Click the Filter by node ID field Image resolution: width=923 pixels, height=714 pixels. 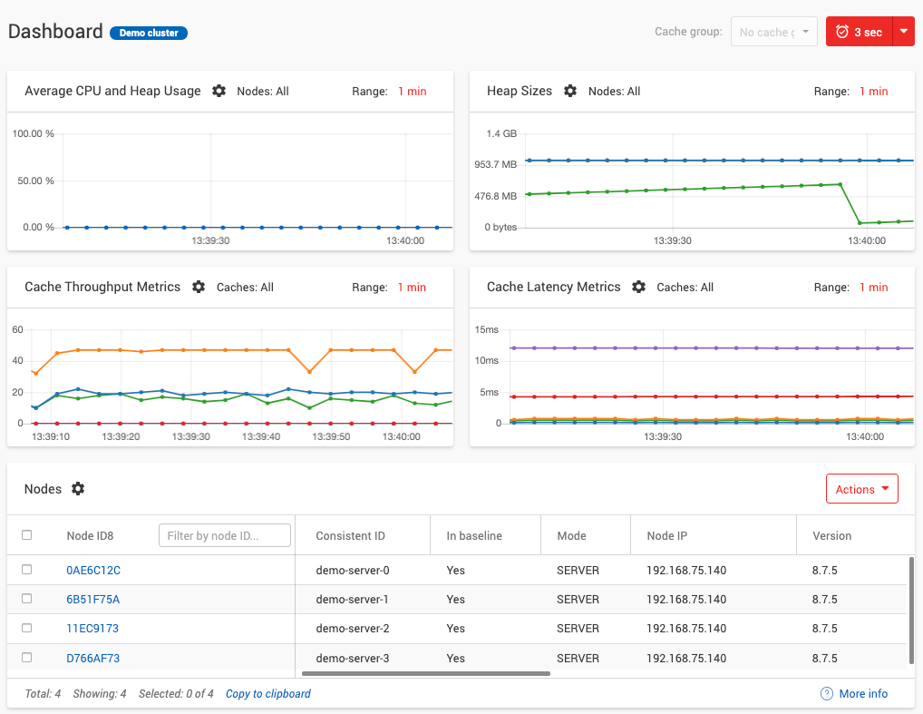pos(224,534)
